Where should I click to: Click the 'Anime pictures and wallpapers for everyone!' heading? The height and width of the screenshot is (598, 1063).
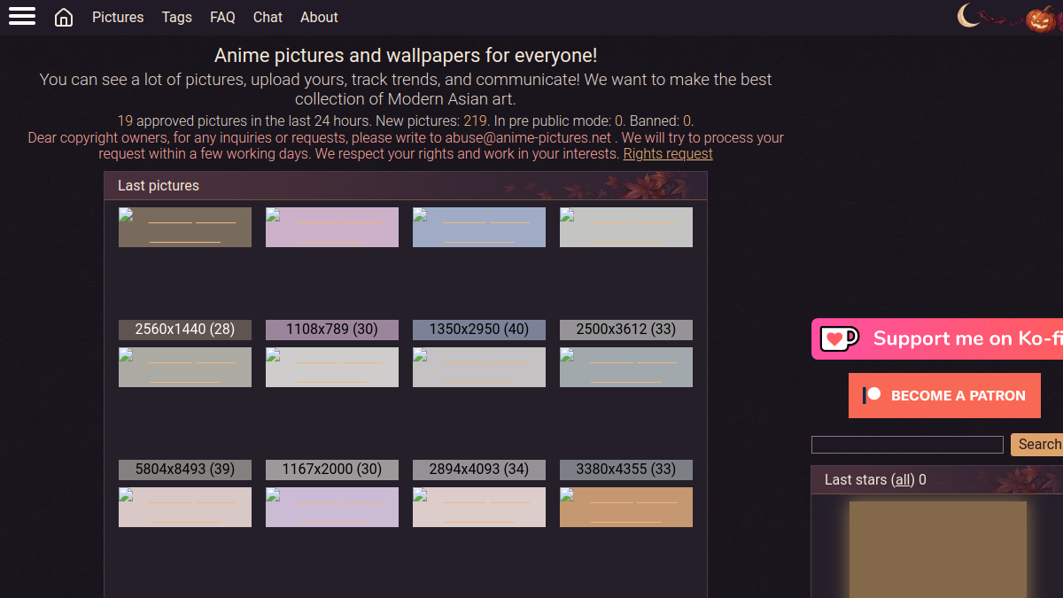406,56
